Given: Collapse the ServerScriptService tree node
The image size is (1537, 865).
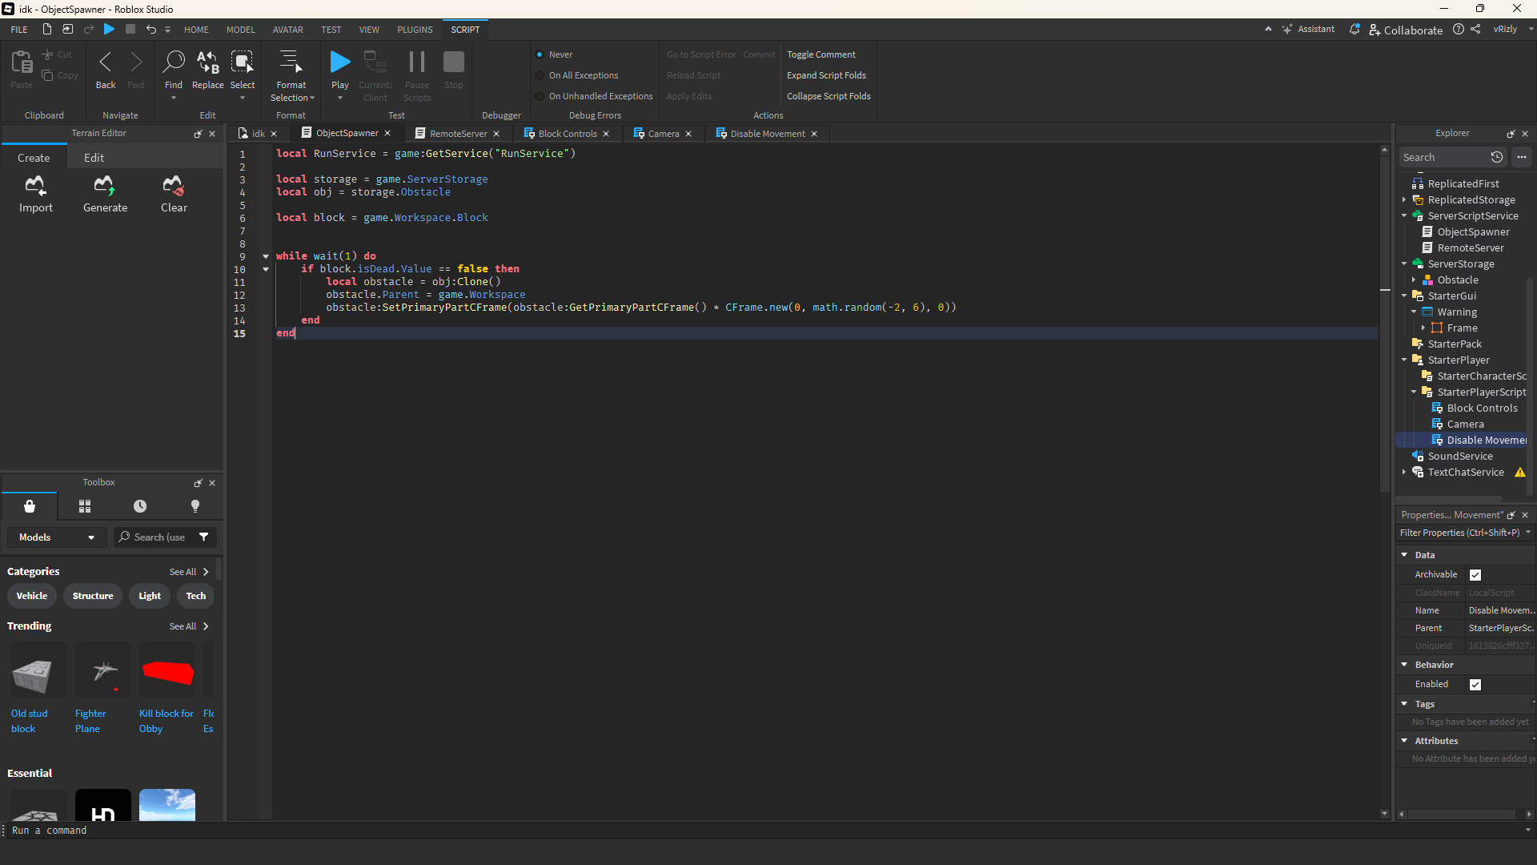Looking at the screenshot, I should click(1404, 216).
